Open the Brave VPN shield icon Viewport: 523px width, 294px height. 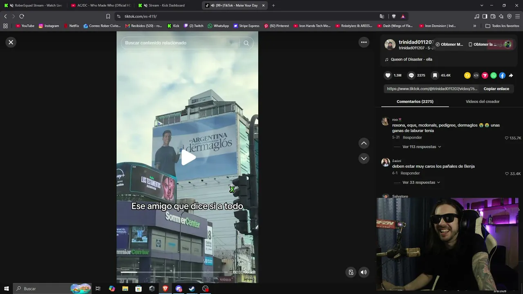coord(509,16)
